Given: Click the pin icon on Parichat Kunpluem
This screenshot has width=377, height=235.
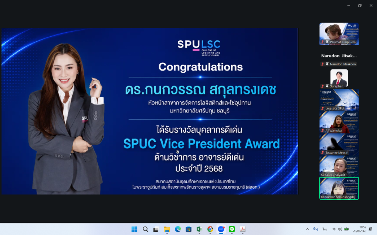Looking at the screenshot, I should click(x=327, y=42).
